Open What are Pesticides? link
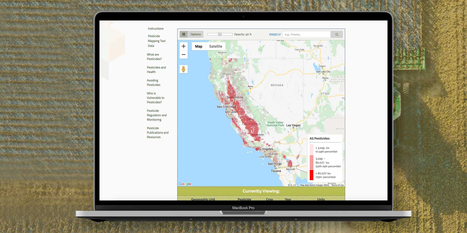Image resolution: width=467 pixels, height=233 pixels. pyautogui.click(x=154, y=57)
